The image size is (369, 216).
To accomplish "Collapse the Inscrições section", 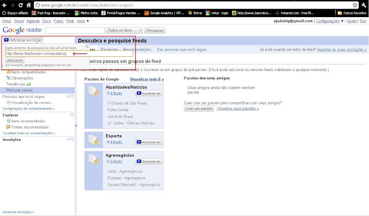I will click(x=68, y=139).
